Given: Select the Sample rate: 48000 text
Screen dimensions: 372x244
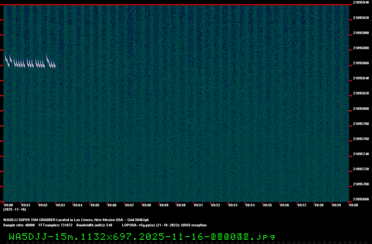Looking at the screenshot, I should click(19, 225).
